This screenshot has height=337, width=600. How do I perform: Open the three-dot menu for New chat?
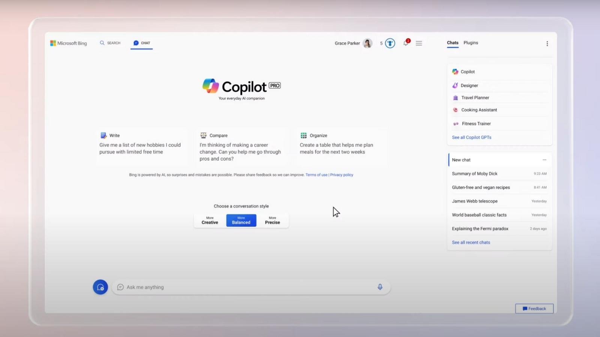[544, 160]
